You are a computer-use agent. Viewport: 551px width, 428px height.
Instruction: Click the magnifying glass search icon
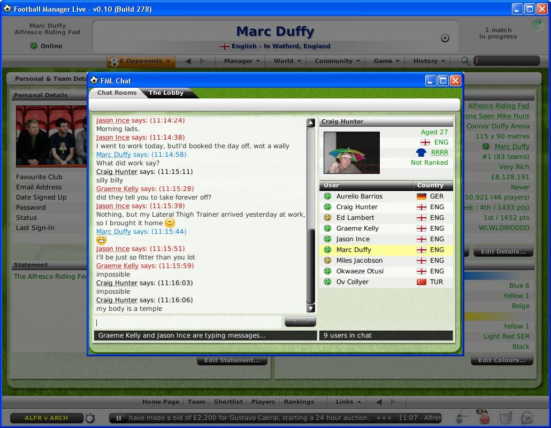[x=466, y=62]
